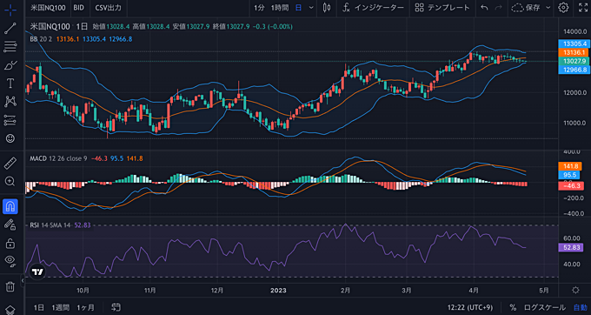This screenshot has height=315, width=591.
Task: Select the Text annotation tool
Action: click(10, 83)
